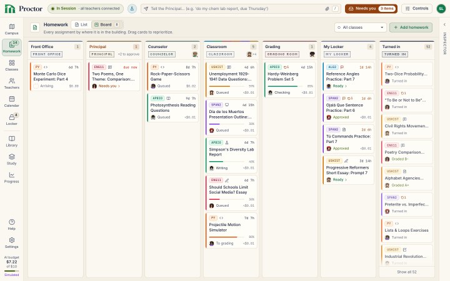Open Día de los Muertos Presentation card

[231, 117]
